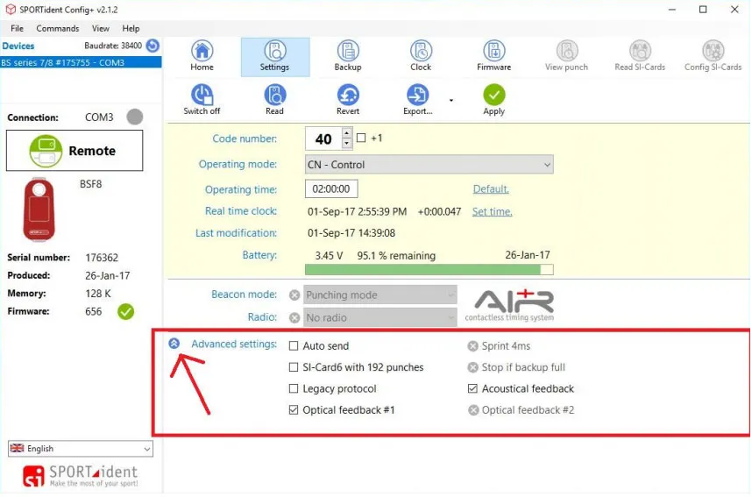Enable Legacy protocol checkbox
The width and height of the screenshot is (752, 497).
pos(294,389)
